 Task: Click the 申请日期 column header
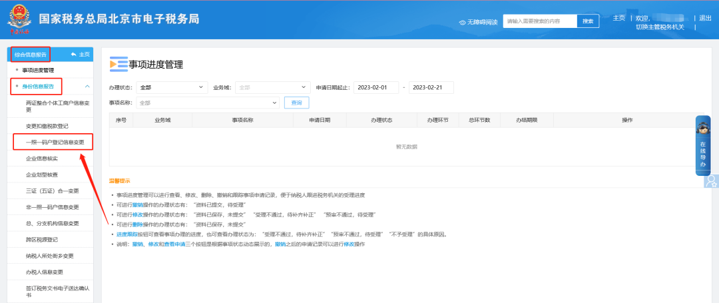coord(320,120)
